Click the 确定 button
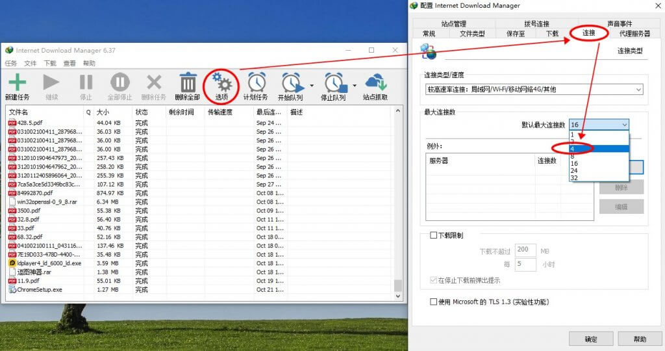Screen dimensions: 665x351 591,339
